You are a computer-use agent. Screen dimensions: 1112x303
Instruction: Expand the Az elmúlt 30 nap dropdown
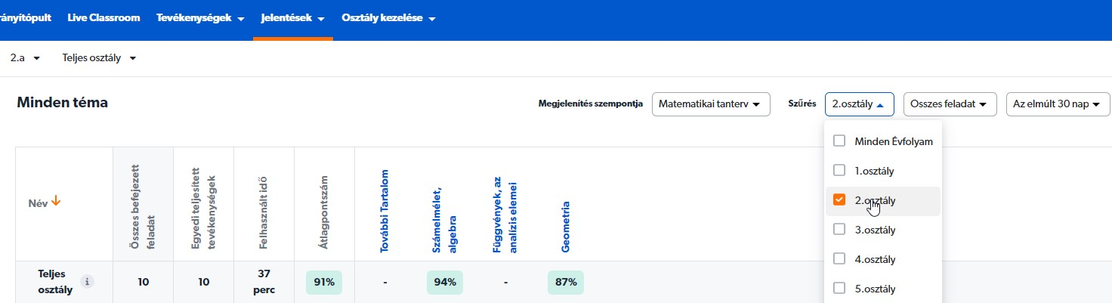1058,104
